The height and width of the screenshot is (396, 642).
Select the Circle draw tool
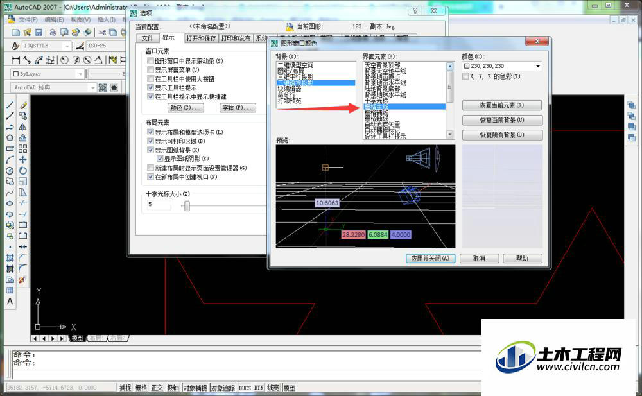tap(10, 170)
